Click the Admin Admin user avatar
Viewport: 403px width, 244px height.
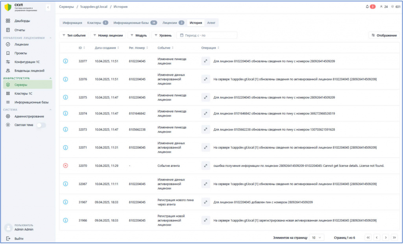[9, 227]
